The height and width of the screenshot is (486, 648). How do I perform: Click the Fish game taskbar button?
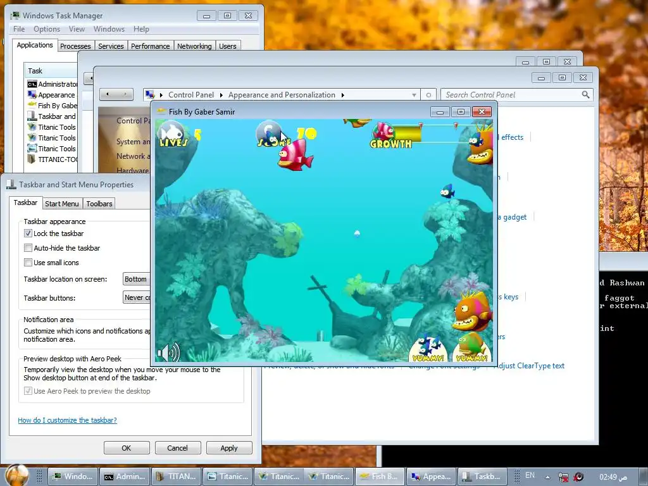(380, 477)
